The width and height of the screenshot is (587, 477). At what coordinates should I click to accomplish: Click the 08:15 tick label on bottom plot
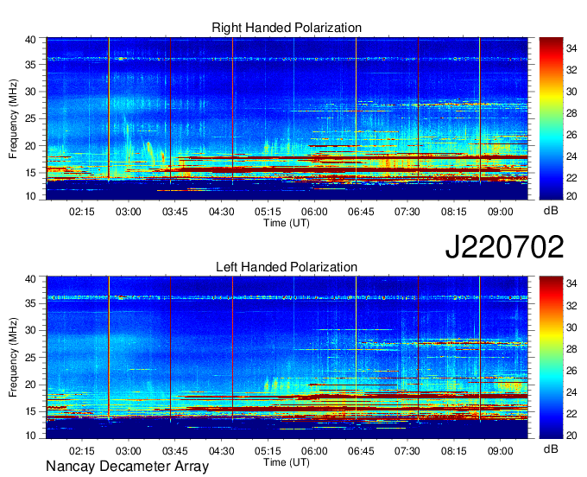tap(454, 451)
